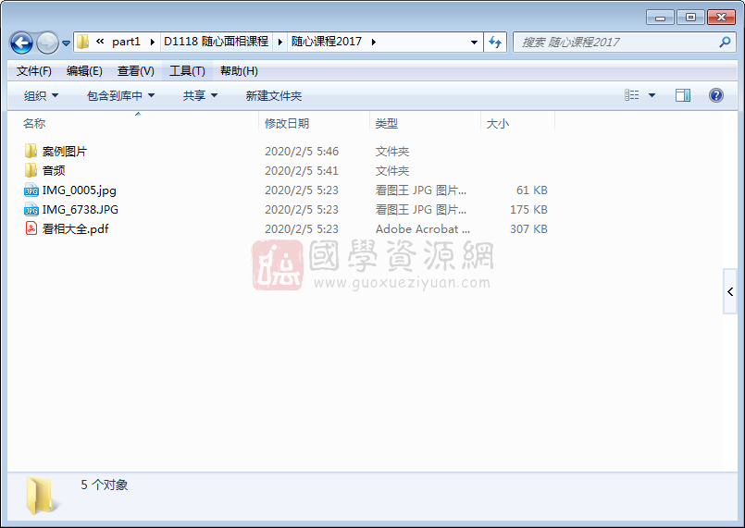
Task: Click the 175 KB size cell
Action: (528, 209)
